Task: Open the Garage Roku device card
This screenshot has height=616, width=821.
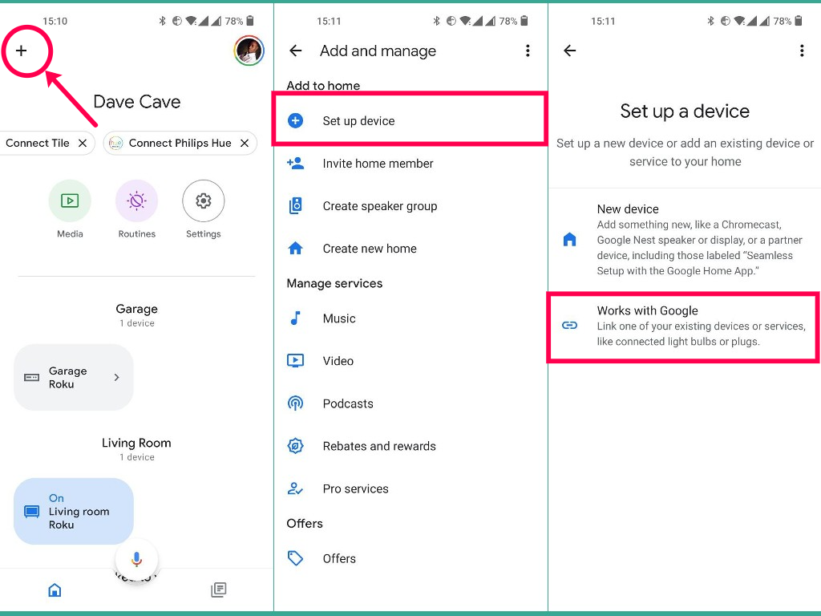Action: (x=74, y=377)
